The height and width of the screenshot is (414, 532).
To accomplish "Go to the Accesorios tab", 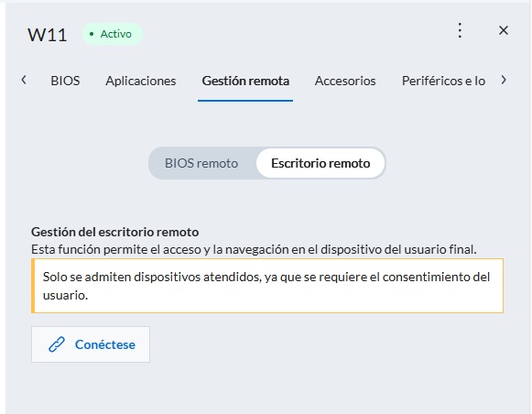I will [345, 81].
